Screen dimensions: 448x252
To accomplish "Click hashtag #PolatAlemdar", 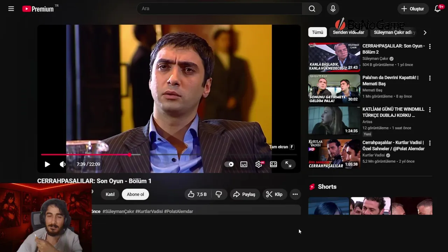I will [178, 211].
